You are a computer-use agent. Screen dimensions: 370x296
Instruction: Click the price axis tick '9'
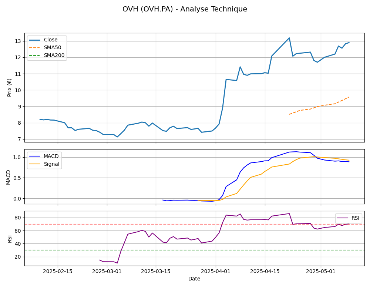[19, 107]
